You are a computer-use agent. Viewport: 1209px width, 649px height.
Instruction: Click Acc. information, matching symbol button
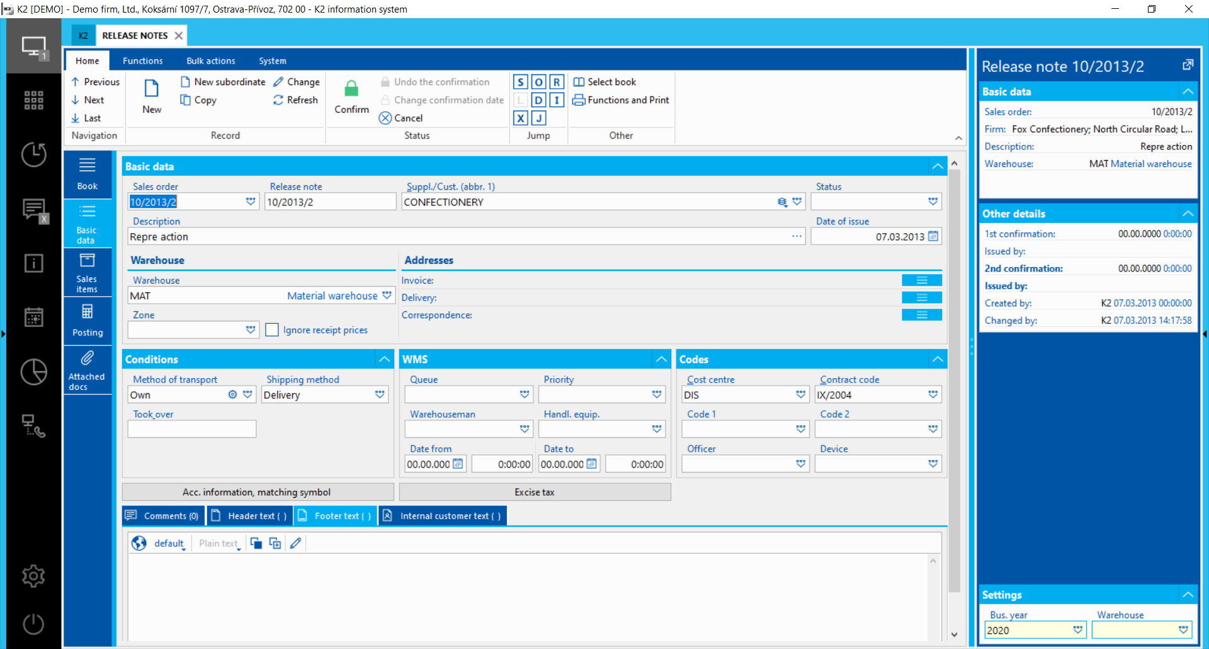tap(258, 492)
